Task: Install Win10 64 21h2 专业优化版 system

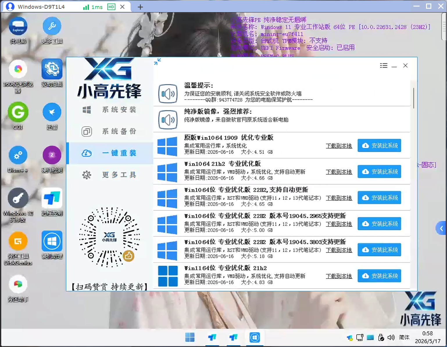Action: click(x=379, y=172)
